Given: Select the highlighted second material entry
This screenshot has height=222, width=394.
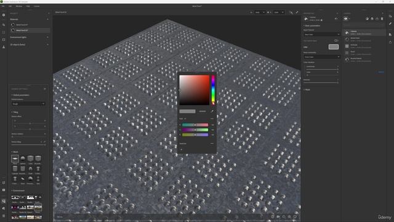Looking at the screenshot, I should (x=30, y=30).
